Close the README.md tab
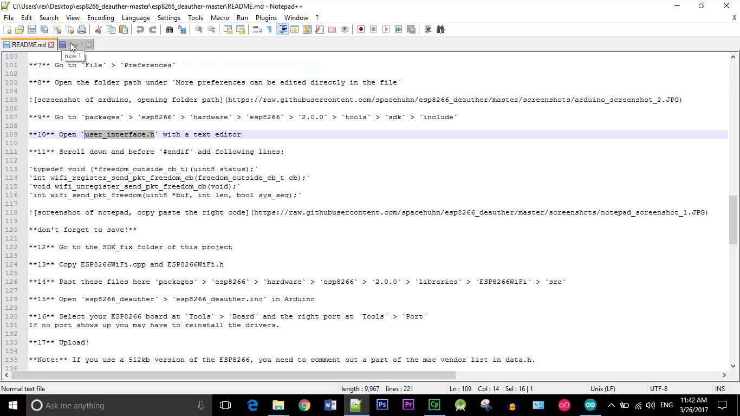Image resolution: width=740 pixels, height=416 pixels. coord(51,44)
